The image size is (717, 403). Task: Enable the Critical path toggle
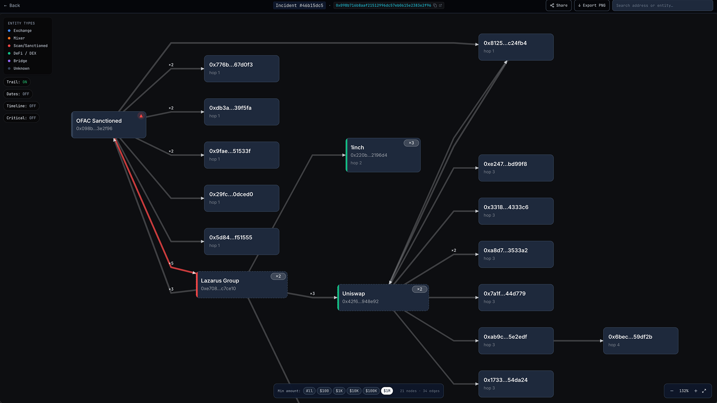[x=21, y=118]
